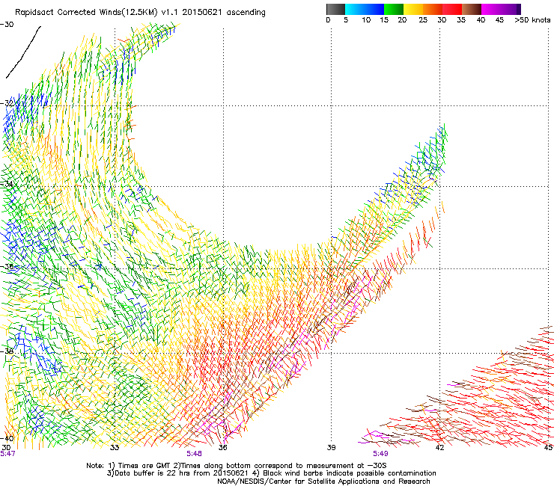Click the '-38' latitude label
The image size is (554, 486).
[x=7, y=351]
